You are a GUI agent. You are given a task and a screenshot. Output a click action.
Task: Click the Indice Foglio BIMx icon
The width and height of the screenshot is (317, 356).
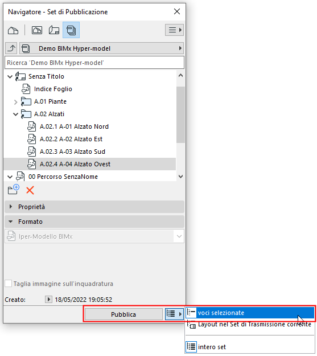26,89
